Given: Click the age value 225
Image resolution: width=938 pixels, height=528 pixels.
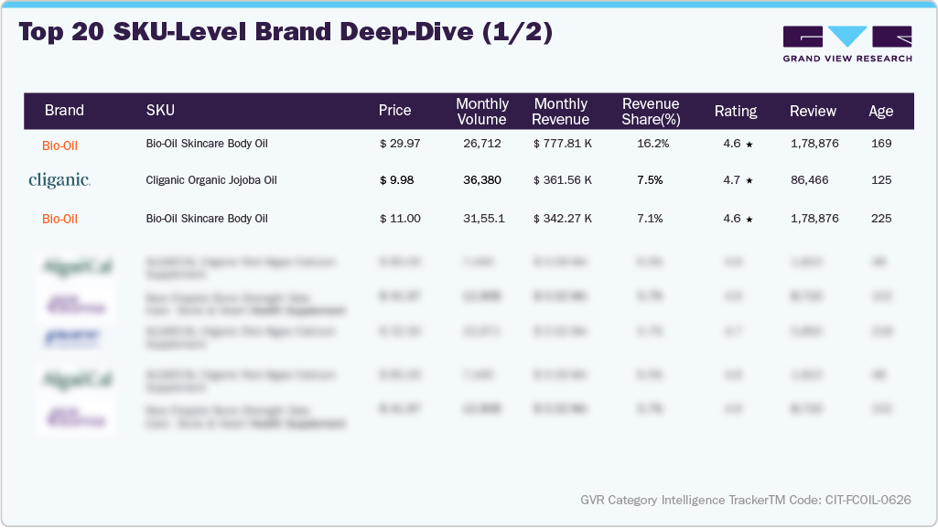Looking at the screenshot, I should pyautogui.click(x=881, y=219).
